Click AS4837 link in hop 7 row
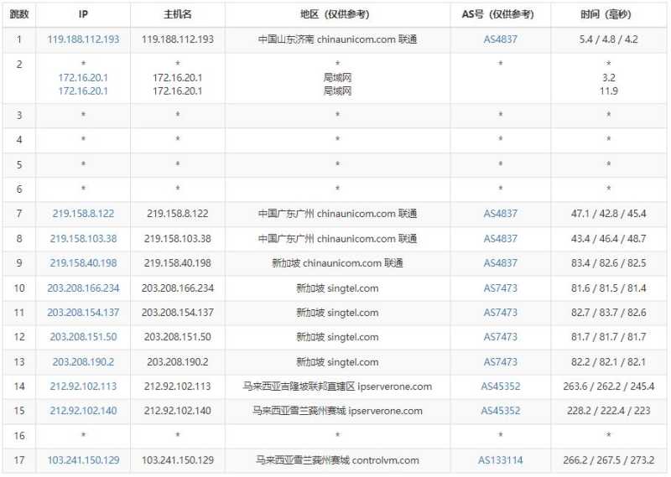The height and width of the screenshot is (477, 671). coord(500,214)
